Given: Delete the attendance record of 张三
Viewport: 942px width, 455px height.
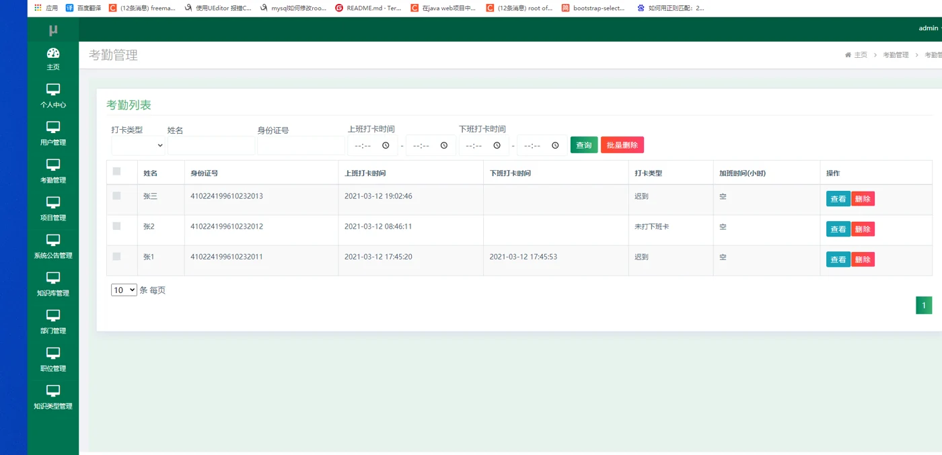Looking at the screenshot, I should click(x=863, y=199).
